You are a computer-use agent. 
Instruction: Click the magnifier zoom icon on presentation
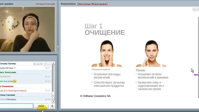coord(194,9)
